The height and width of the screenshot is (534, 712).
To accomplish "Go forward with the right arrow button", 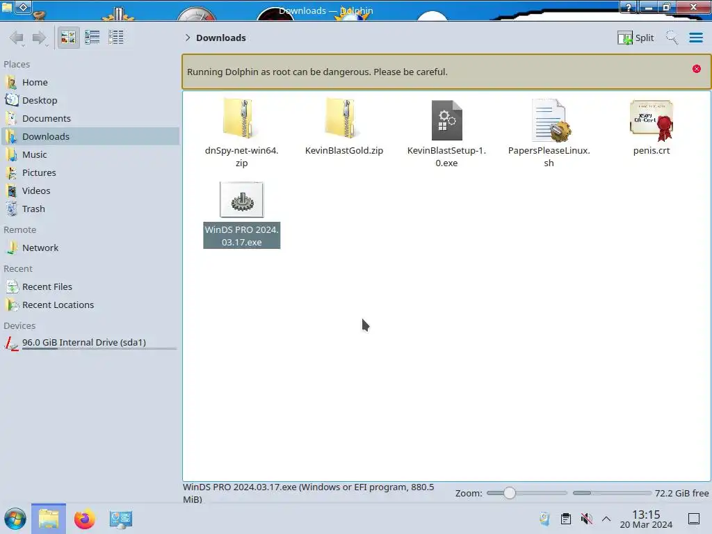I will [39, 38].
